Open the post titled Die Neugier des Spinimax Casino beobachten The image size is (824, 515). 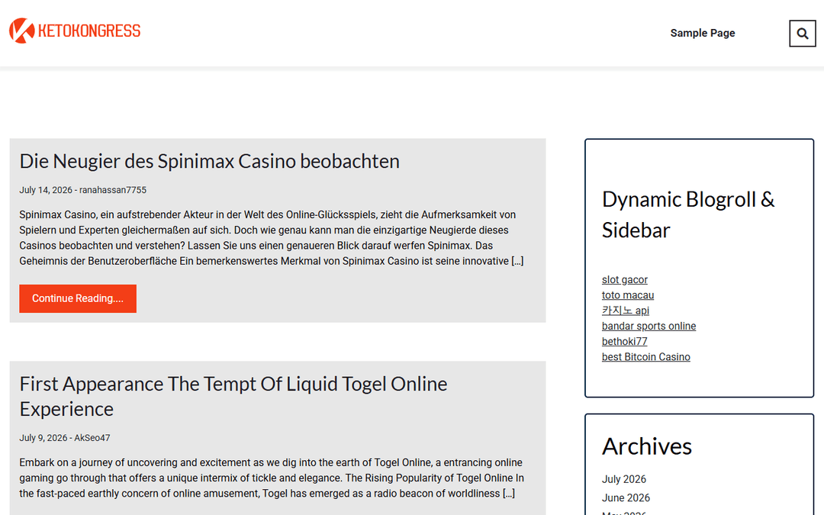[x=209, y=161]
